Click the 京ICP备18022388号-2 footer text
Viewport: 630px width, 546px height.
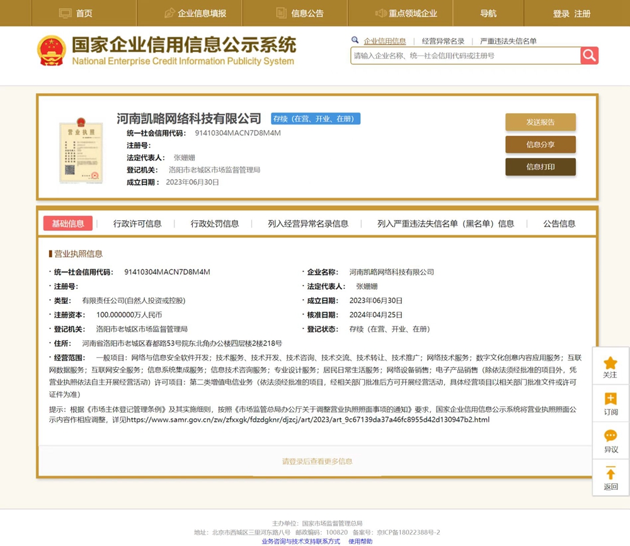coord(408,532)
